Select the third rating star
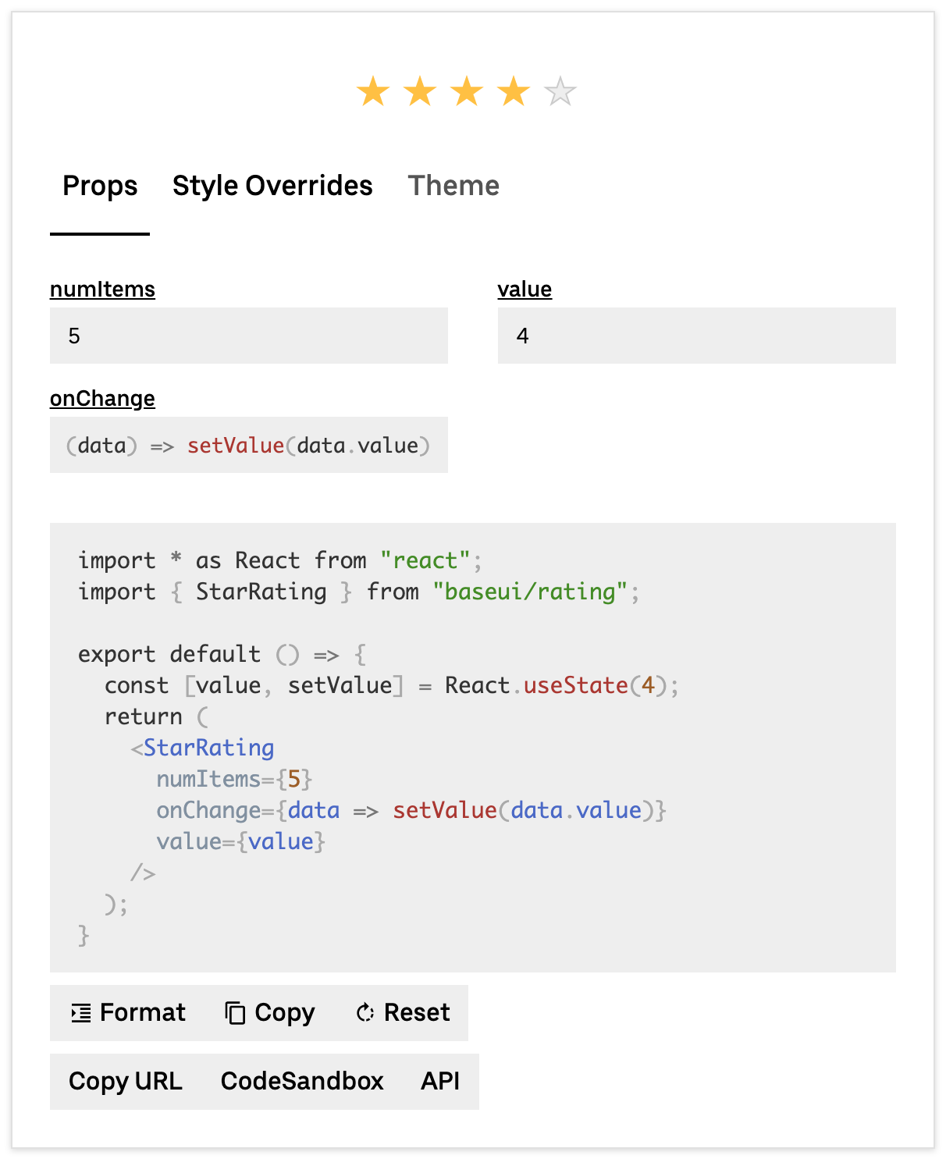This screenshot has width=946, height=1166. (467, 91)
